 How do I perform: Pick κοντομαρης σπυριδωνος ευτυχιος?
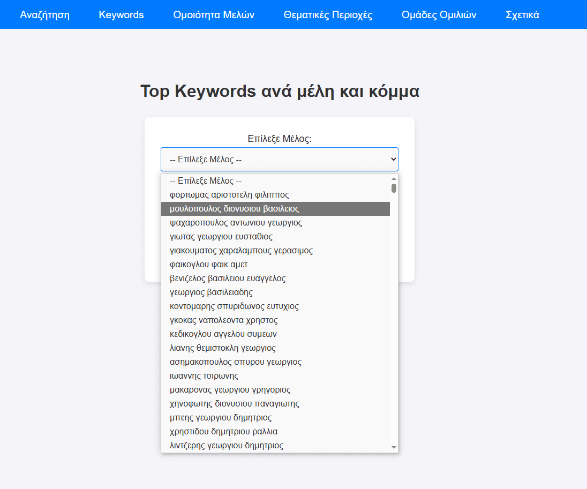click(x=275, y=306)
